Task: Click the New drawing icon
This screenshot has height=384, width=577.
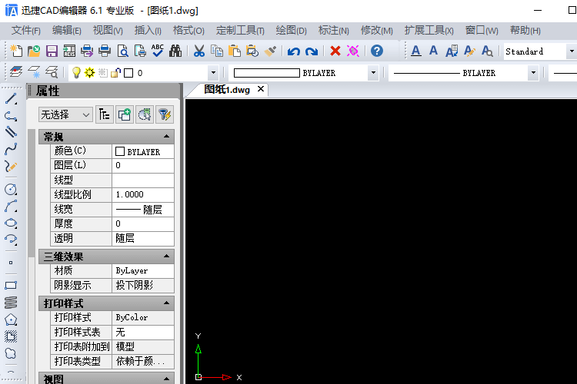Action: point(16,51)
